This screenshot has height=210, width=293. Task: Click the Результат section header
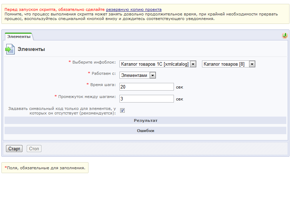145,120
